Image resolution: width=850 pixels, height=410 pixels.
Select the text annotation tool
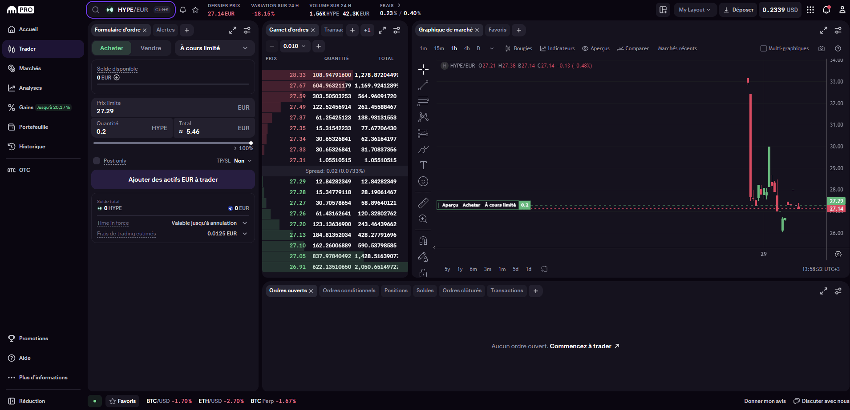click(423, 165)
